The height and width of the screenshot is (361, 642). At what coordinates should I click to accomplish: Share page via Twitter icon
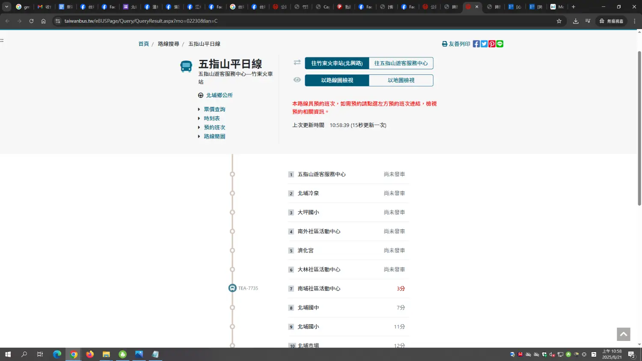coord(484,44)
